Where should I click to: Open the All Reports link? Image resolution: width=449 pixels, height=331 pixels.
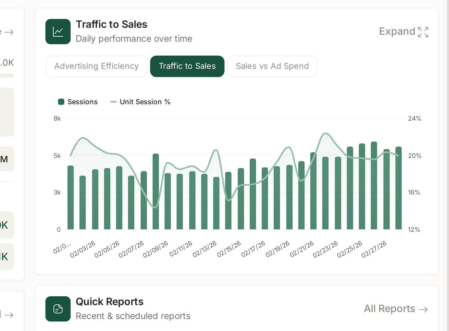396,309
